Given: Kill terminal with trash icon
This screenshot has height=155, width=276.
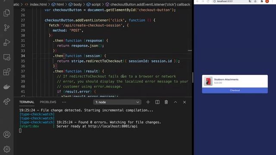Looking at the screenshot, I should pyautogui.click(x=166, y=102).
